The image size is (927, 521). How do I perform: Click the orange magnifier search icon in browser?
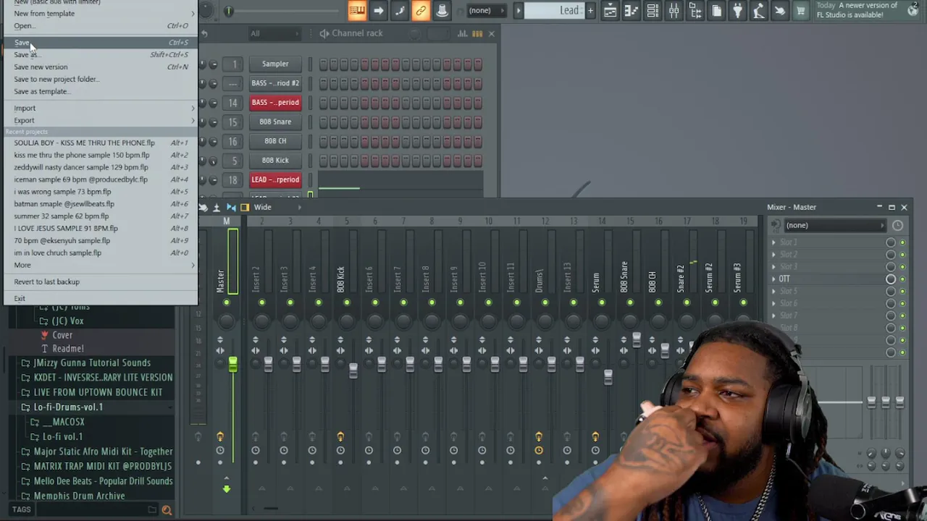coord(167,510)
